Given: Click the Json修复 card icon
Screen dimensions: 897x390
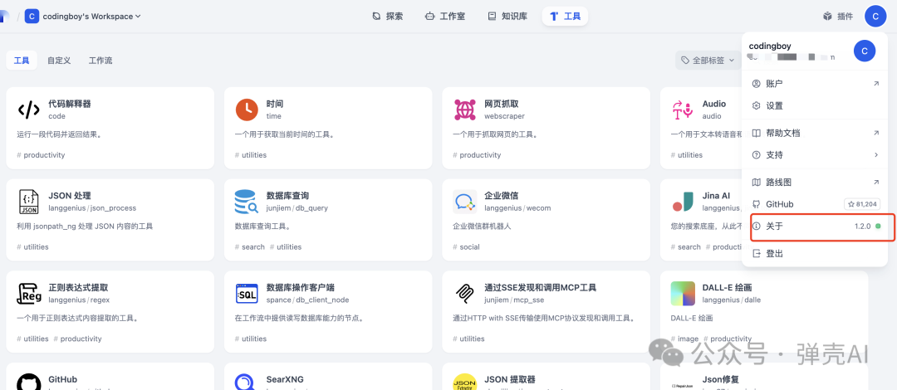Looking at the screenshot, I should (x=683, y=384).
